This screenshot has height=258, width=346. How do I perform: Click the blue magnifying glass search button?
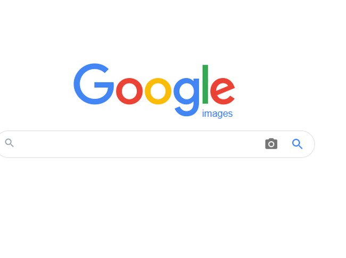click(x=297, y=144)
